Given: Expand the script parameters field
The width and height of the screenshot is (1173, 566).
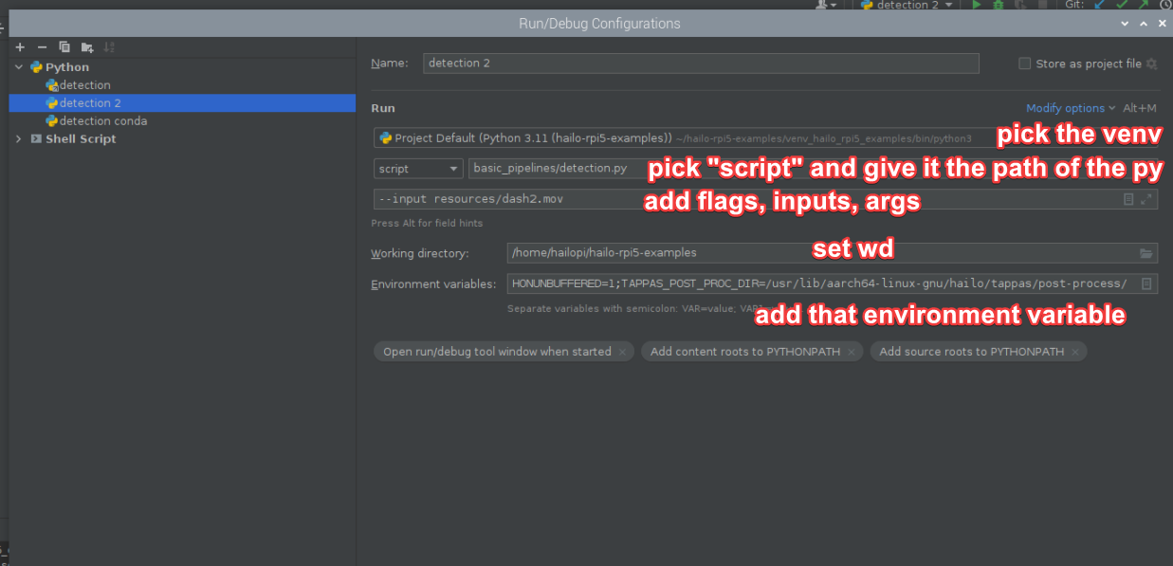Looking at the screenshot, I should (x=1146, y=200).
